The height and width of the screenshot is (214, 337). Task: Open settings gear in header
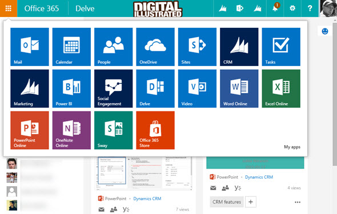pyautogui.click(x=292, y=9)
